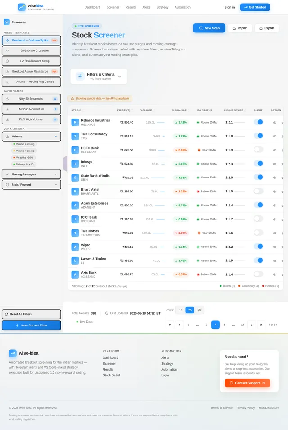The image size is (288, 430).
Task: Click the Screener funnel icon in sidebar
Action: [x=7, y=22]
